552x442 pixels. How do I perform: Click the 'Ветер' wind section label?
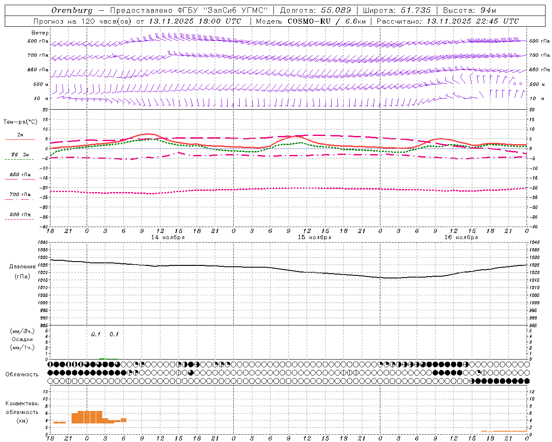pos(40,33)
